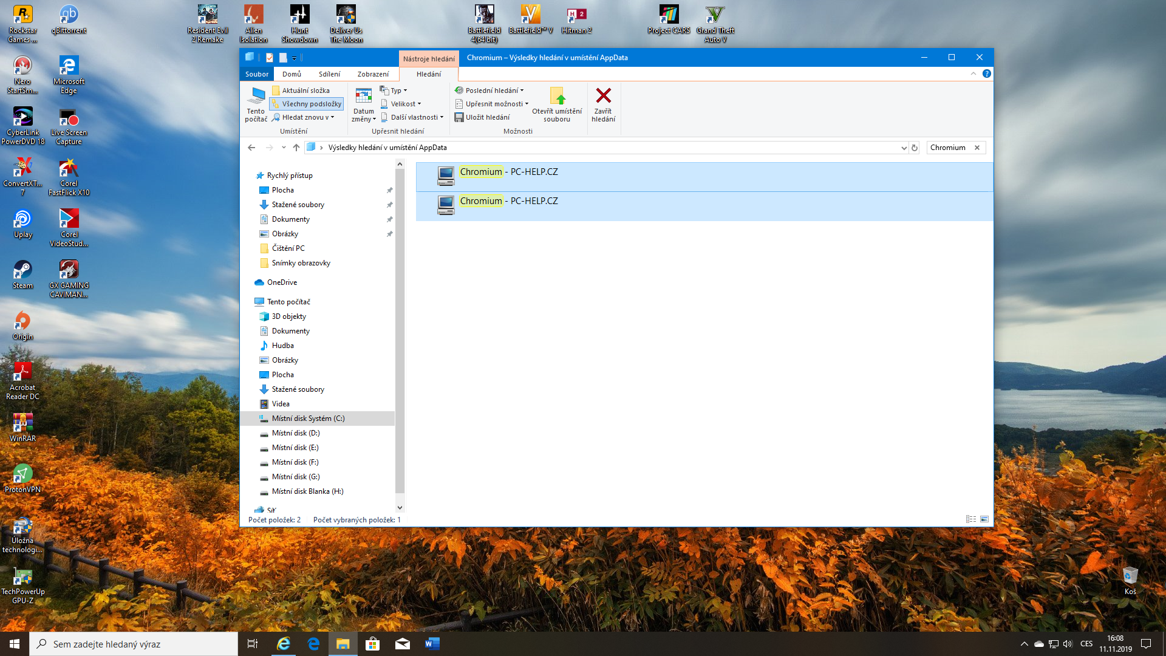Open the Zobrazení ribbon tab

[373, 74]
